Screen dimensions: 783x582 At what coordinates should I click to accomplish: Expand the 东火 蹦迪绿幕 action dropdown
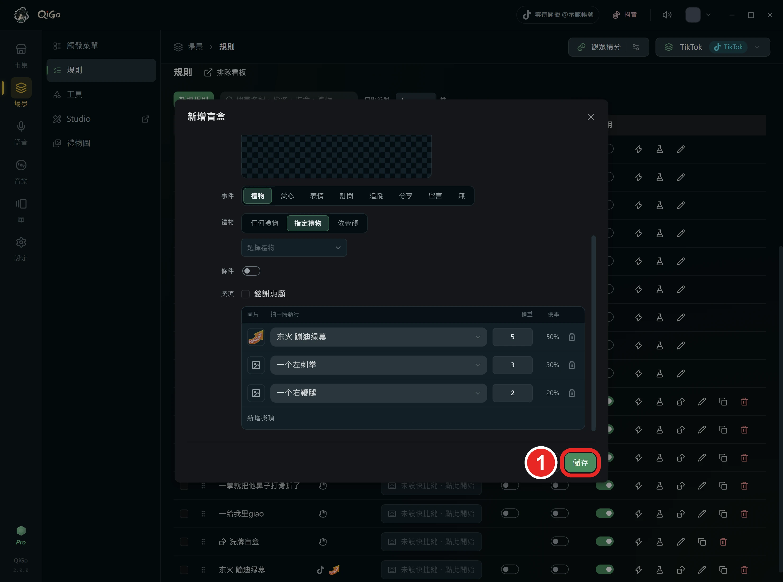point(379,337)
